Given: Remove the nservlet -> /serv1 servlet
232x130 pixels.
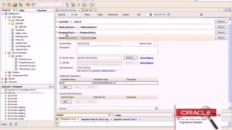Looking at the screenshot, I should click(221, 22).
